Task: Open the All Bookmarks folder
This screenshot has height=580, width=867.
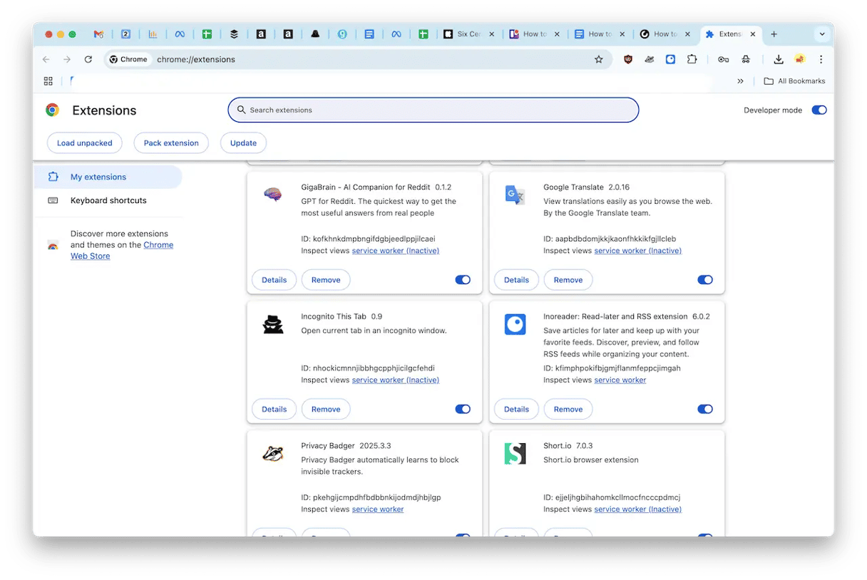Action: tap(794, 81)
